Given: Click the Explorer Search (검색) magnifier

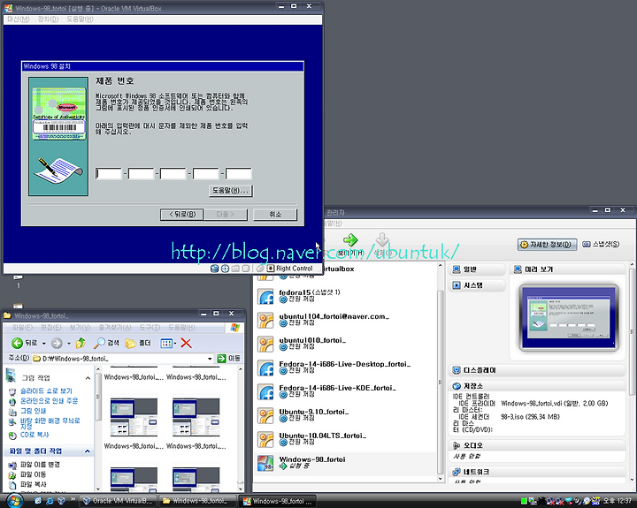Looking at the screenshot, I should [x=99, y=344].
